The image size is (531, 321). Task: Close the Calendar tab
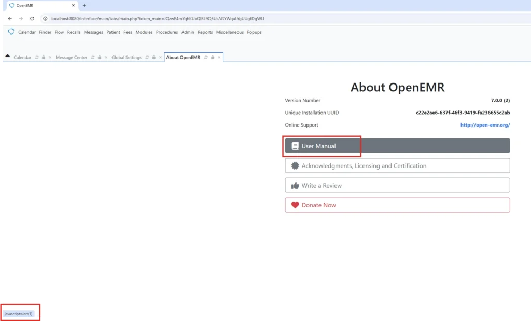[x=50, y=58]
